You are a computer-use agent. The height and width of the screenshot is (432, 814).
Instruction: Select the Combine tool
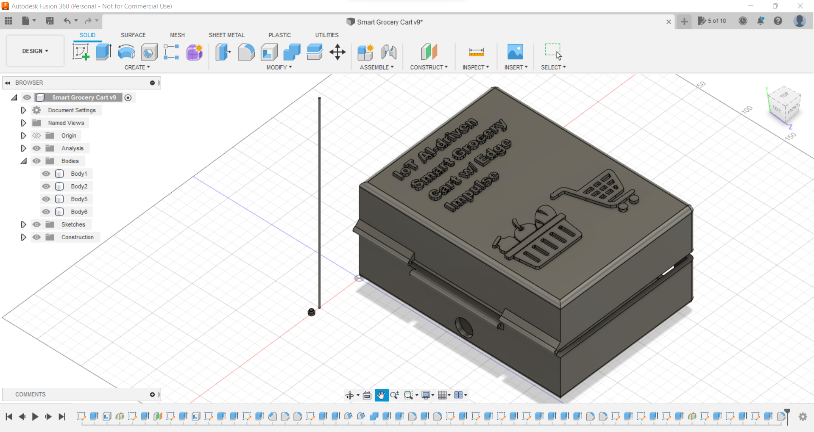coord(292,52)
